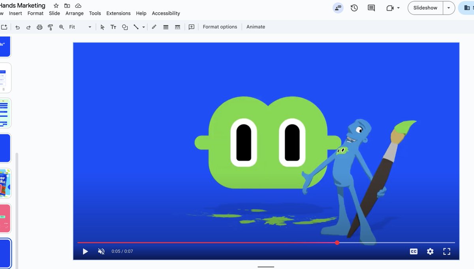Check cloud document save status icon
The width and height of the screenshot is (474, 269).
tap(78, 6)
